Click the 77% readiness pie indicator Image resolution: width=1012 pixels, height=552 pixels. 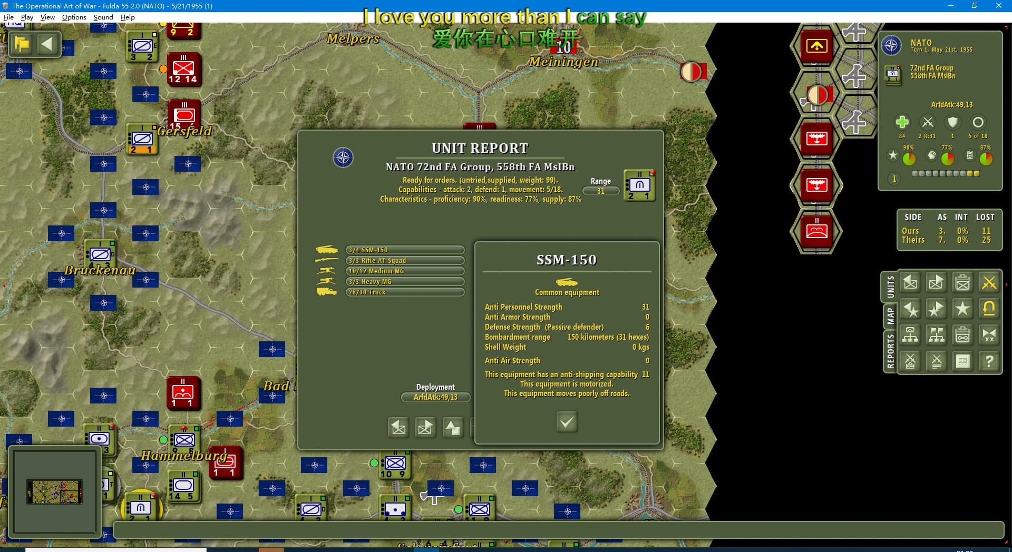(948, 159)
